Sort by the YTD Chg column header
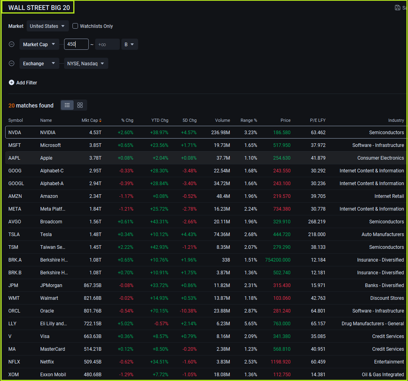Image resolution: width=408 pixels, height=381 pixels. click(160, 120)
